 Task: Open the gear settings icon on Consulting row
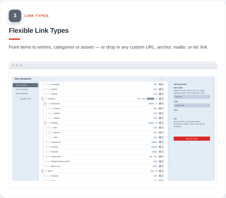coord(160,84)
